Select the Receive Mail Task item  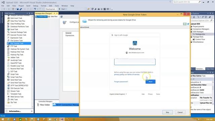(x=17, y=69)
